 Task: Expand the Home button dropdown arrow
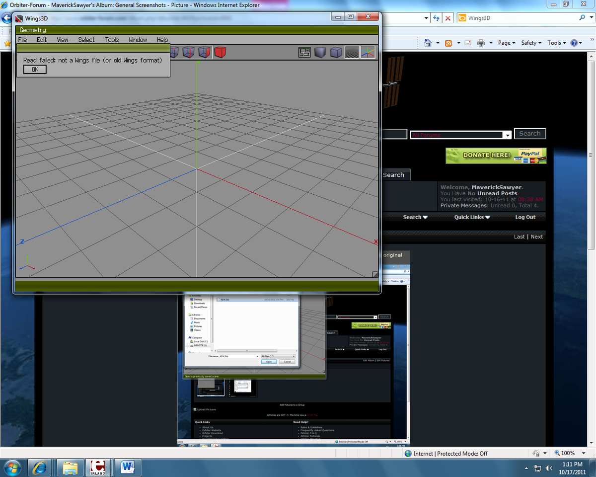click(438, 43)
